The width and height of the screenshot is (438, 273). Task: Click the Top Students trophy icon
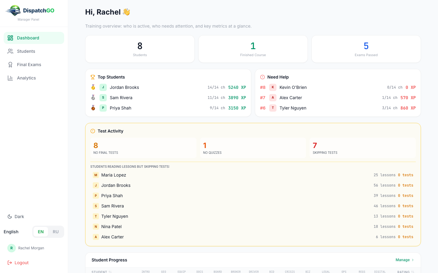93,77
